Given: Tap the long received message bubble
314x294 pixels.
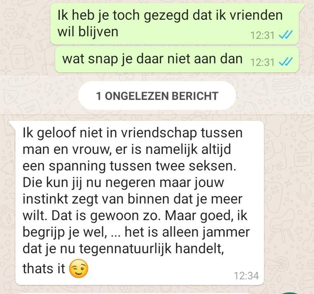Looking at the screenshot, I should pyautogui.click(x=139, y=203).
